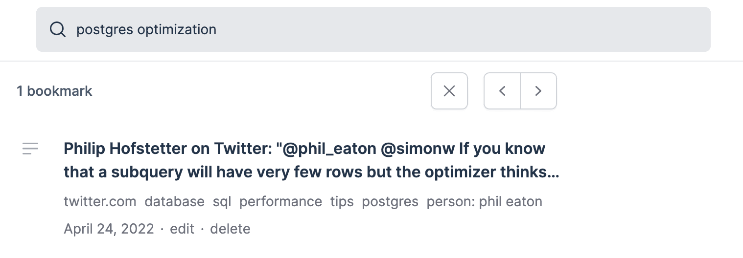Viewport: 743px width, 258px height.
Task: Click the 'postgres optimization' query text
Action: 146,30
